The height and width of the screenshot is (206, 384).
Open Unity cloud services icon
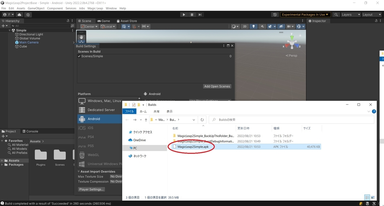pos(20,15)
